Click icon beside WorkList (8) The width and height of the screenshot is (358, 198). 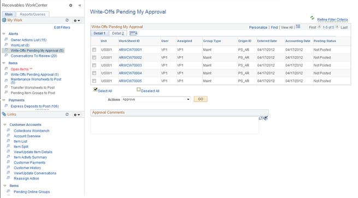click(x=6, y=45)
